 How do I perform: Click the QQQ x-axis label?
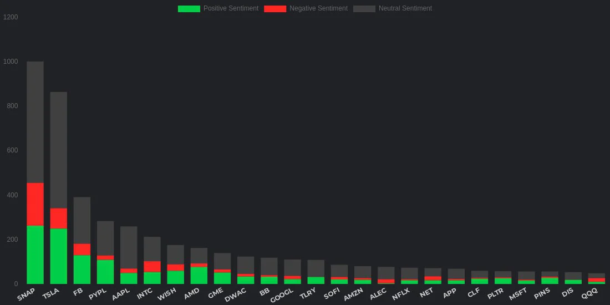click(591, 293)
